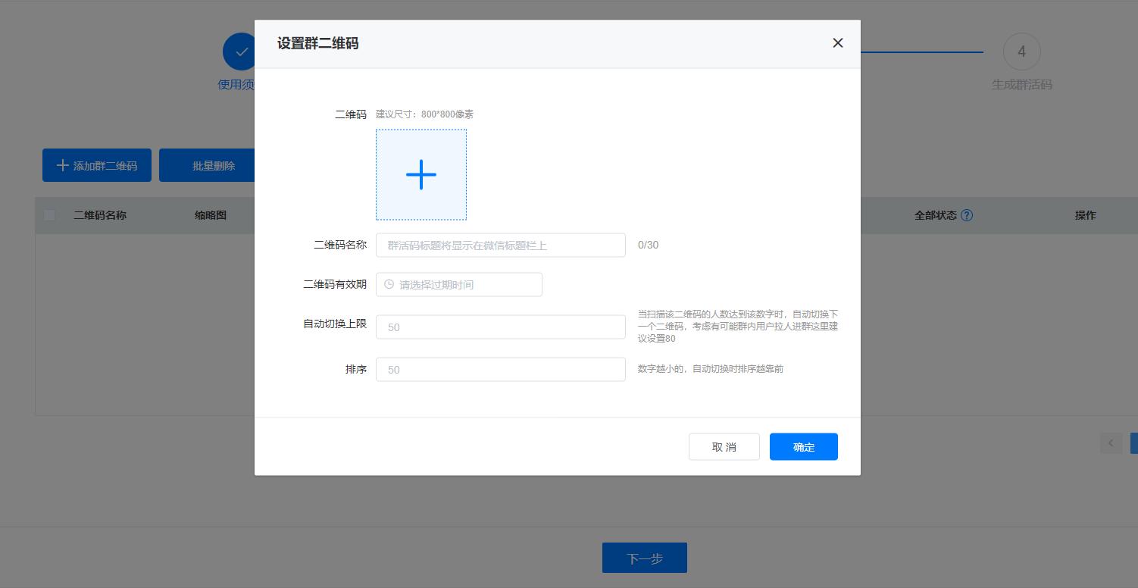The height and width of the screenshot is (588, 1138).
Task: Click the 二维码名称 input field
Action: (500, 245)
